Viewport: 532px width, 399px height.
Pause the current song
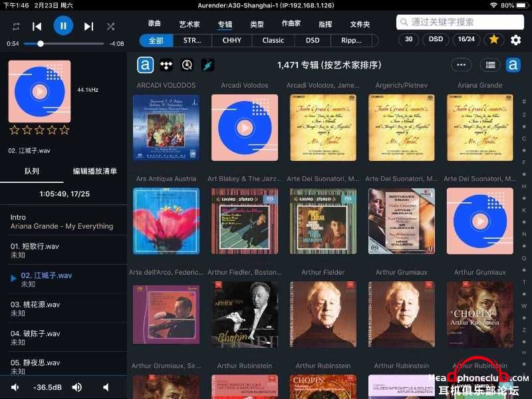pos(63,26)
